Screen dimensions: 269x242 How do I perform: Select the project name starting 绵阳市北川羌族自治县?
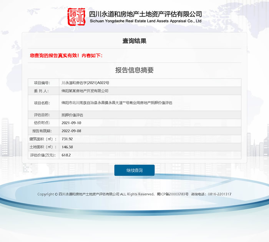tap(117, 103)
